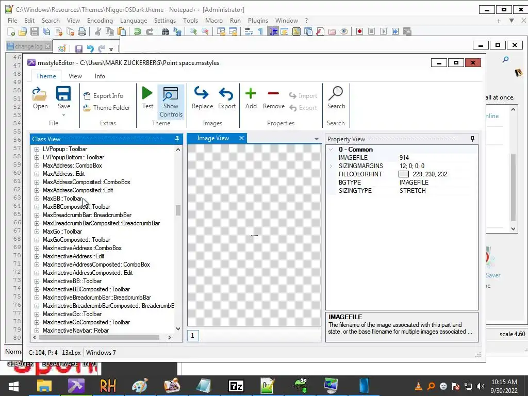Expand the MaxAddress::ComboBox node

pyautogui.click(x=37, y=166)
